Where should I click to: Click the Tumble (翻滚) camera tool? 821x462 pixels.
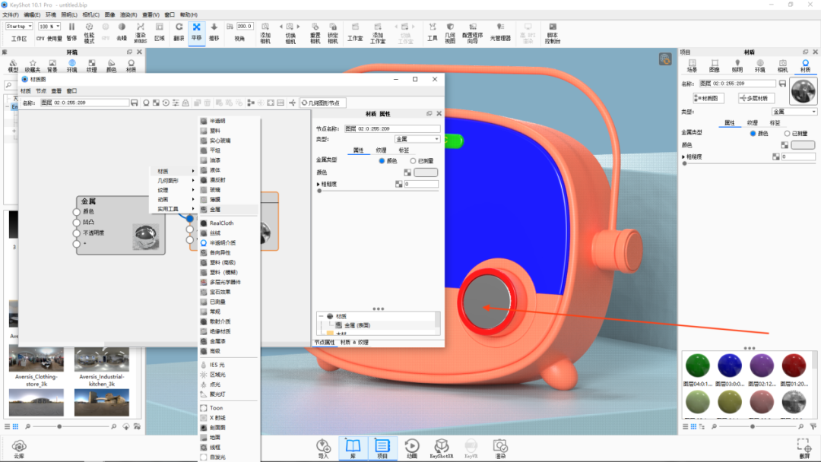click(179, 32)
